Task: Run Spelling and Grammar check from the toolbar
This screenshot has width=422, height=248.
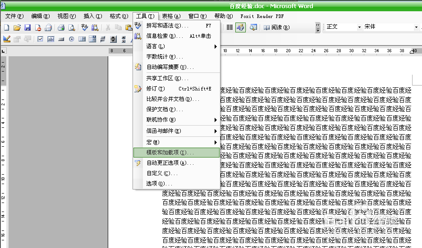Action: coord(84,27)
